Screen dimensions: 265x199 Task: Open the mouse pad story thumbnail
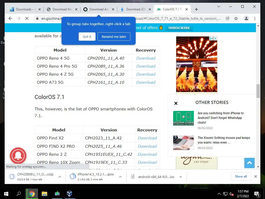pyautogui.click(x=183, y=143)
